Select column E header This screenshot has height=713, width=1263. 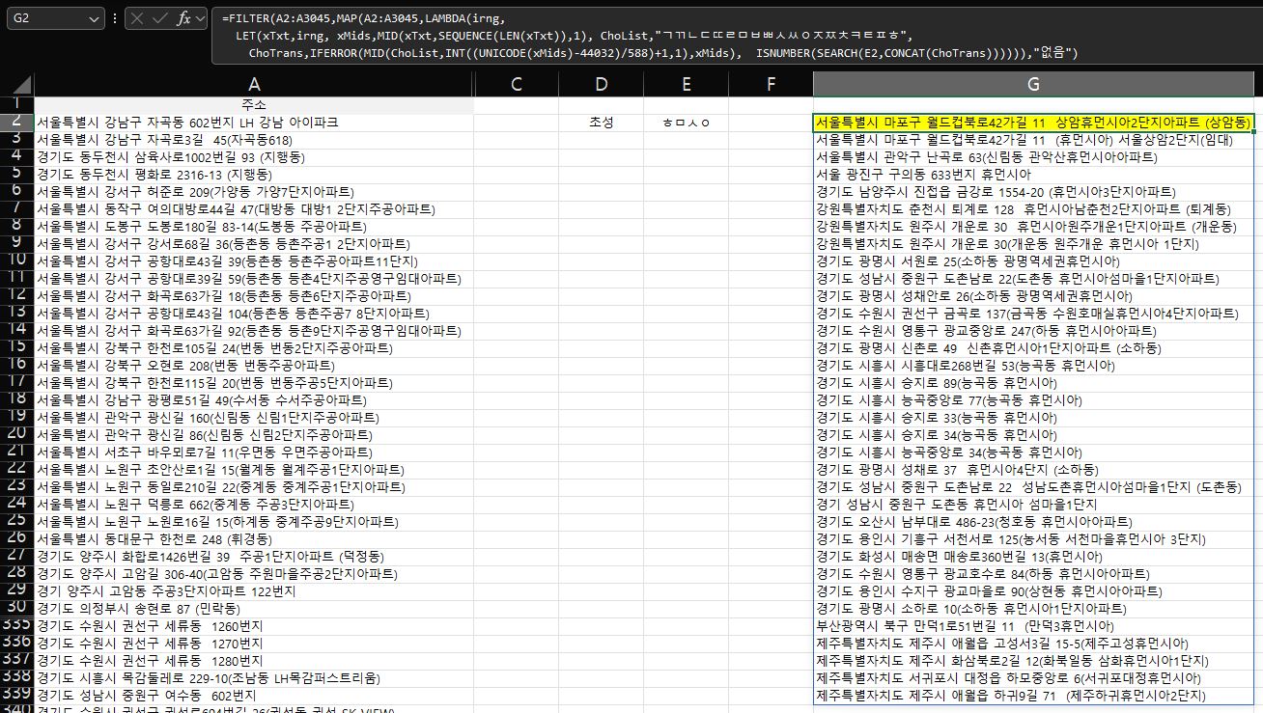pyautogui.click(x=686, y=84)
